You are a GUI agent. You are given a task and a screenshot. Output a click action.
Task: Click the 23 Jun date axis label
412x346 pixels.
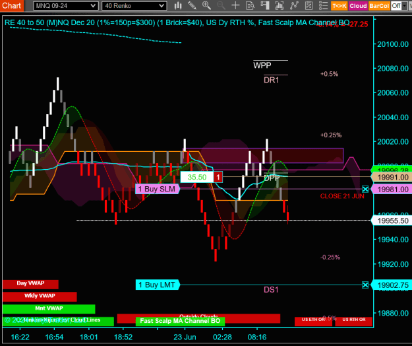pyautogui.click(x=185, y=337)
